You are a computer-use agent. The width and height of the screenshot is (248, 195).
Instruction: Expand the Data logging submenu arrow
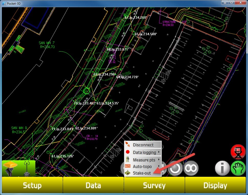[x=159, y=152]
